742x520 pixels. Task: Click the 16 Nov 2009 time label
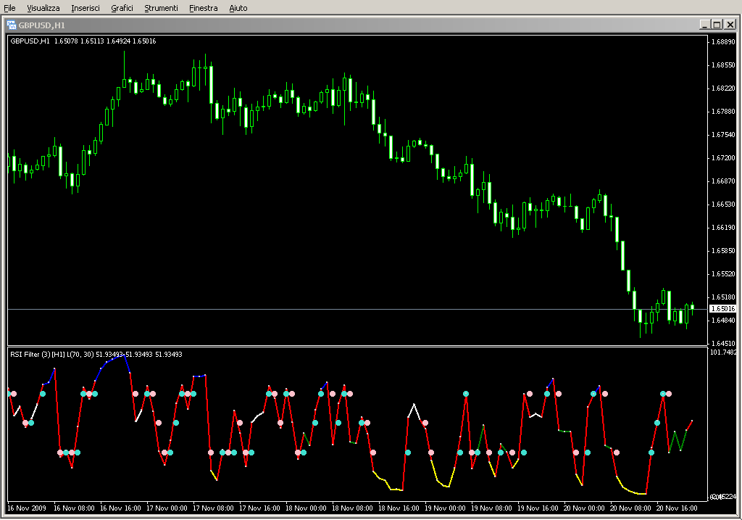point(27,508)
